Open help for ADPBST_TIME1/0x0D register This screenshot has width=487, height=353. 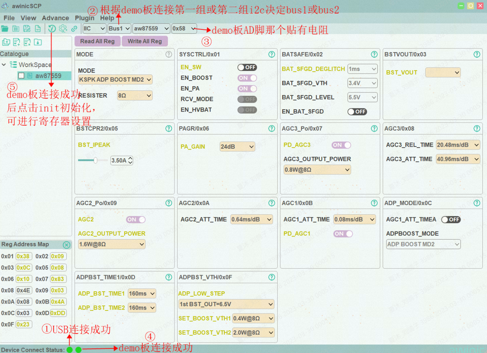coord(169,277)
